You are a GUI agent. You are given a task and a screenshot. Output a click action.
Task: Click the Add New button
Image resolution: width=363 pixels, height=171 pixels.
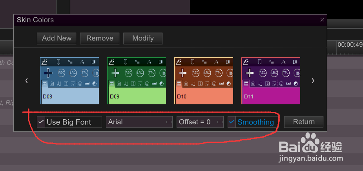tap(57, 38)
